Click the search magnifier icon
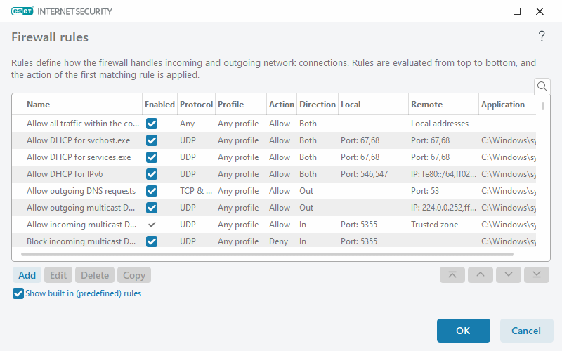Viewport: 562px width, 351px height. pyautogui.click(x=542, y=86)
